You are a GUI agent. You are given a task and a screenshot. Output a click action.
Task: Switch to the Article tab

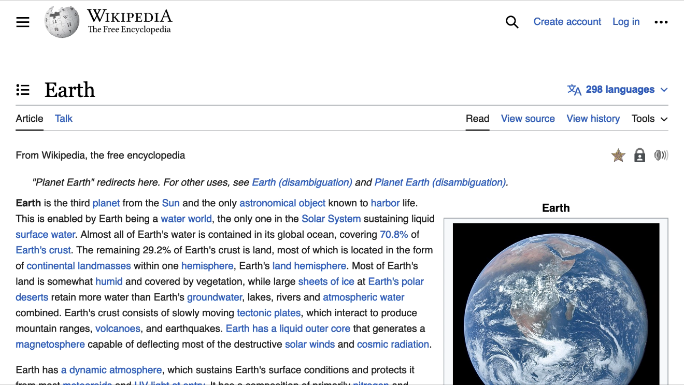click(x=30, y=119)
